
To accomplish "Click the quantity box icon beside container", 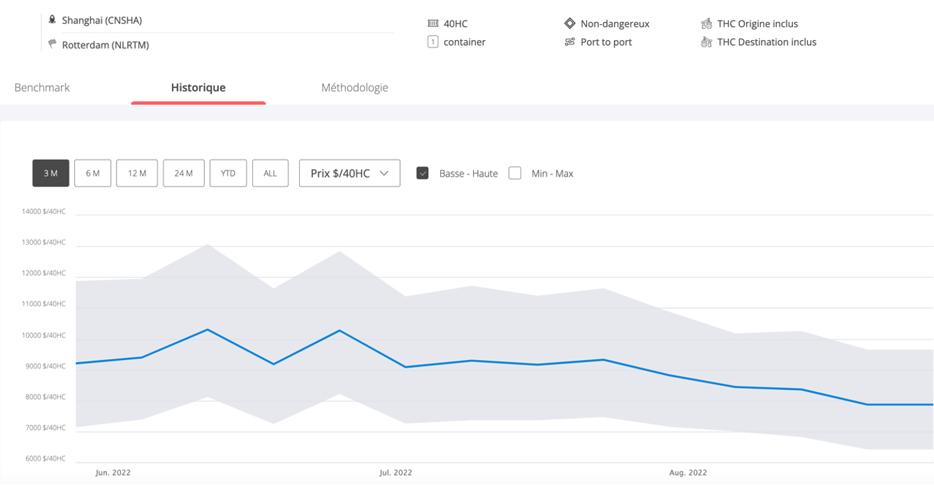I will 433,41.
